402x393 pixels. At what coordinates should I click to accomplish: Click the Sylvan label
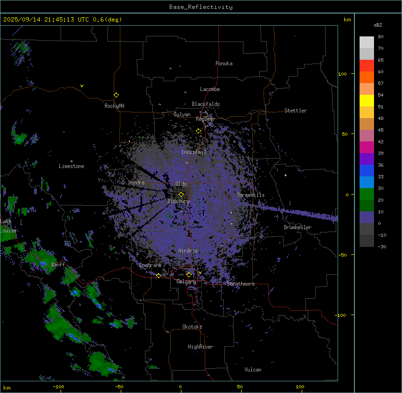tap(182, 114)
